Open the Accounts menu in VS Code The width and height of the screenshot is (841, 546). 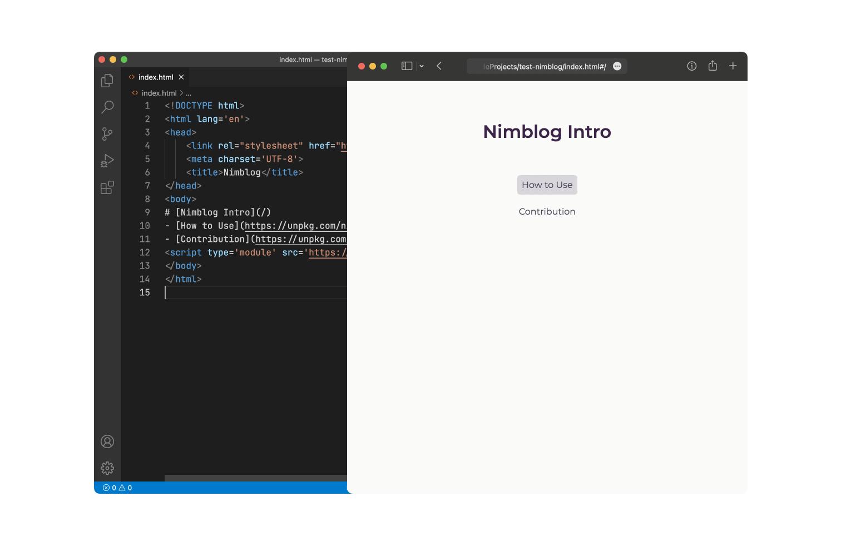(107, 441)
